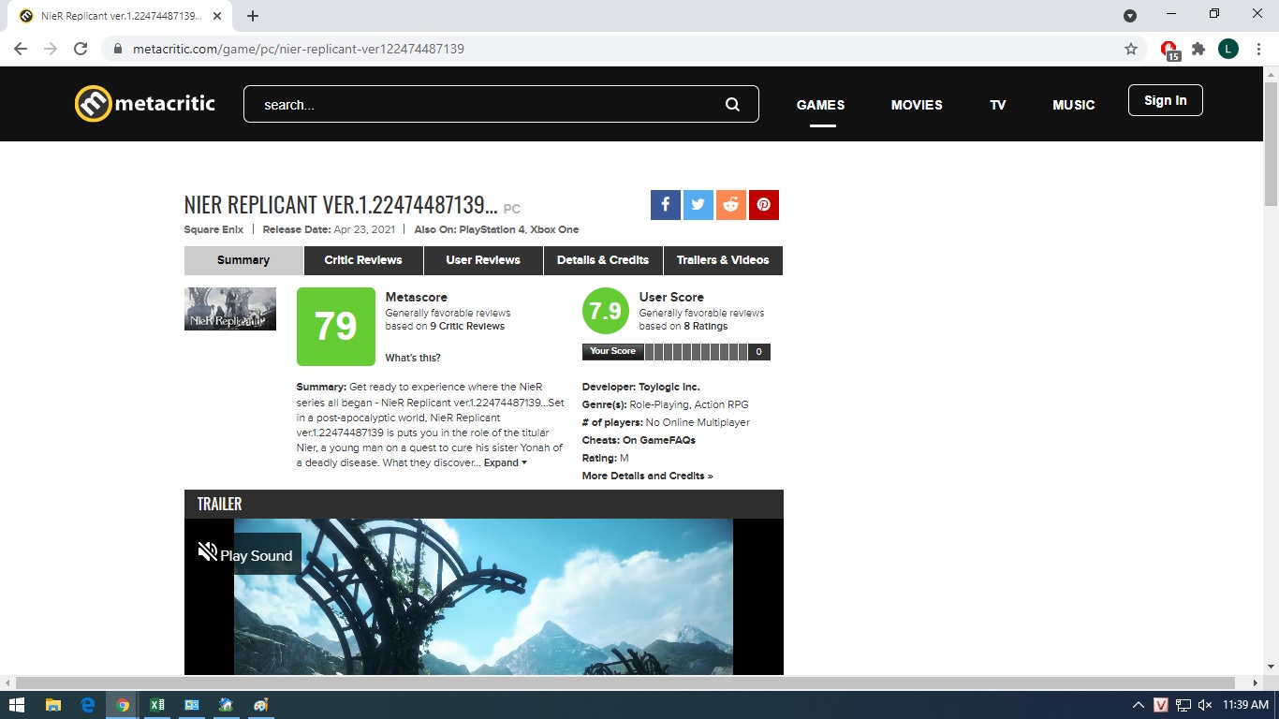
Task: Open the Windows Start menu
Action: tap(17, 705)
